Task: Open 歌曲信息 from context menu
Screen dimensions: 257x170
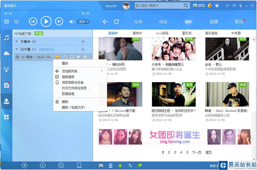Action: coord(70,94)
